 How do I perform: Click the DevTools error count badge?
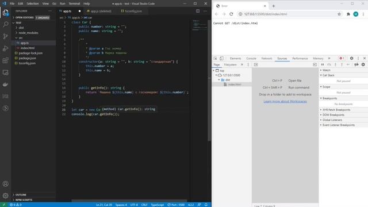coord(342,59)
